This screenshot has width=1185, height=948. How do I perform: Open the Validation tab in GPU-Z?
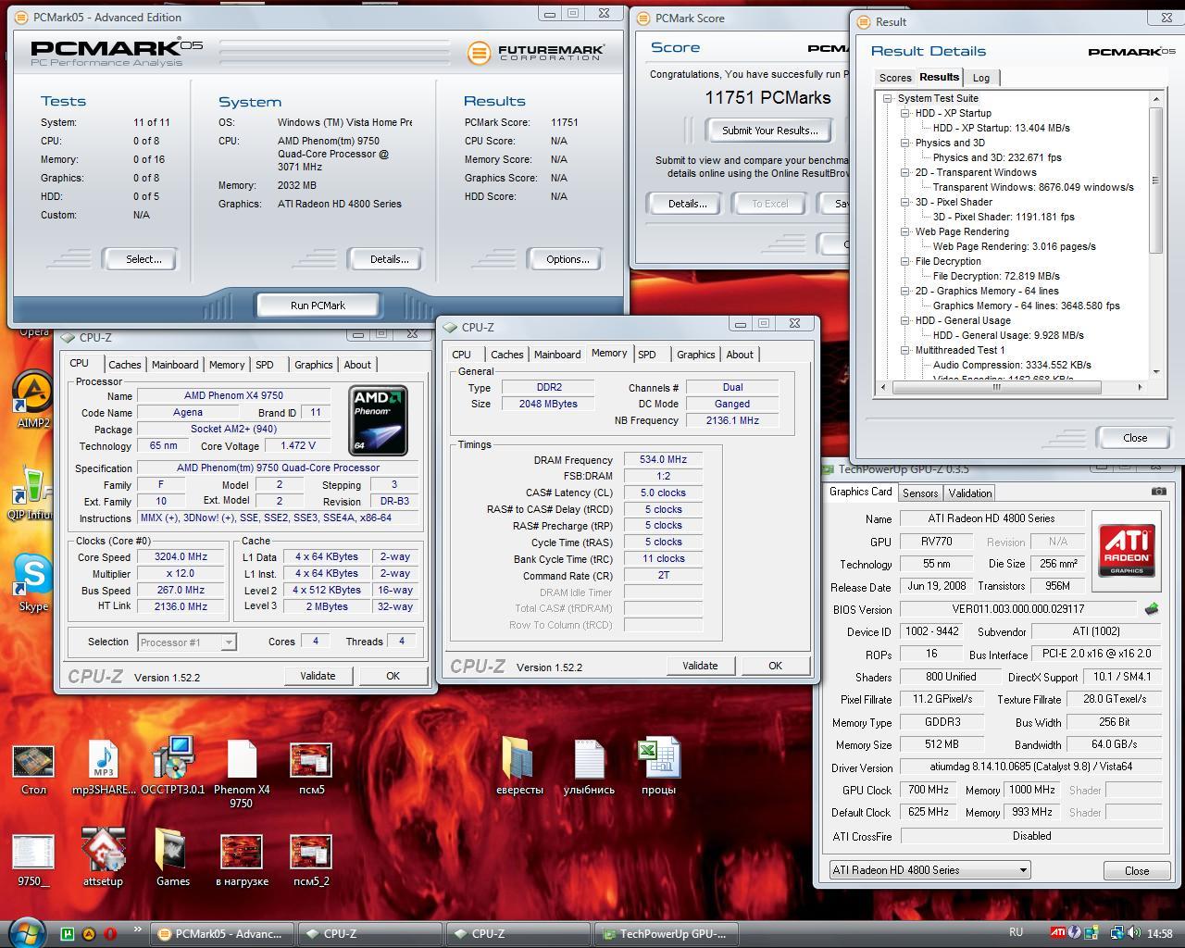click(x=970, y=493)
